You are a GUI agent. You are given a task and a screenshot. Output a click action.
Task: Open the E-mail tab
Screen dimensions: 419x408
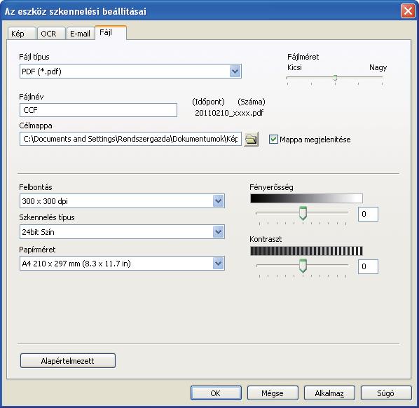click(81, 34)
